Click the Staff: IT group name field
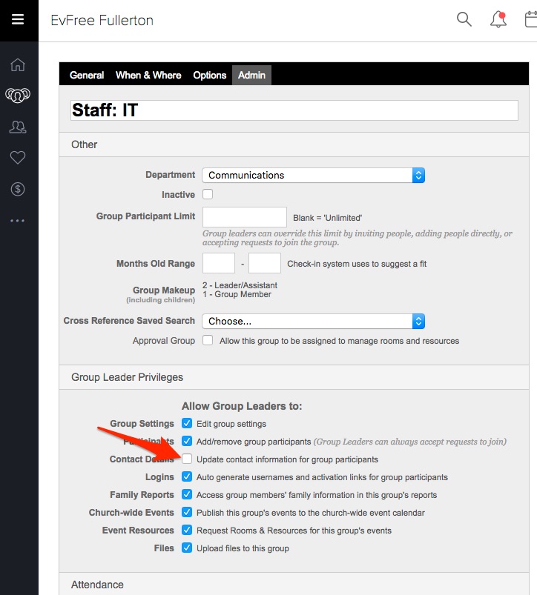 coord(294,110)
